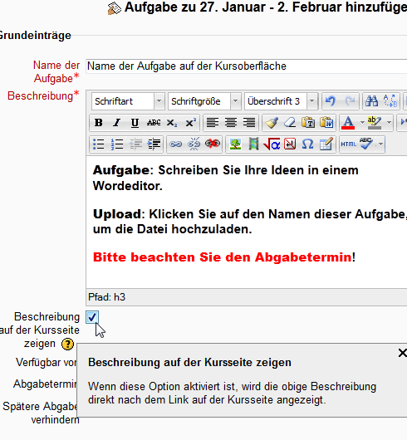Open find and replace icon
Screen dimensions: 407x440
point(390,101)
